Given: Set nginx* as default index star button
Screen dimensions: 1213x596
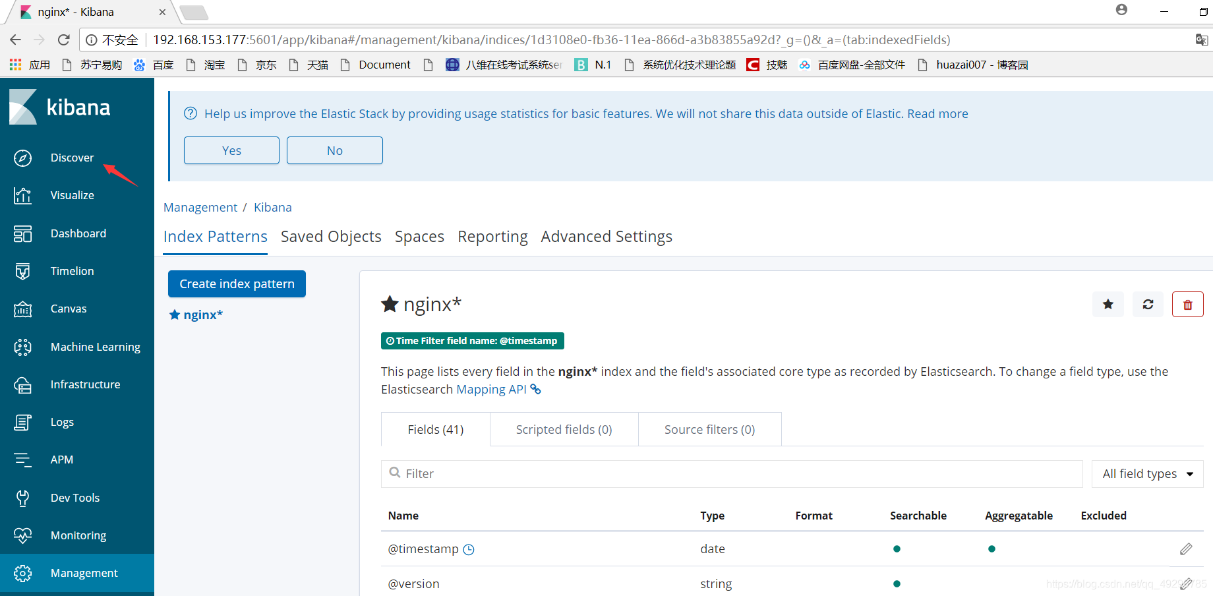Looking at the screenshot, I should (1108, 304).
